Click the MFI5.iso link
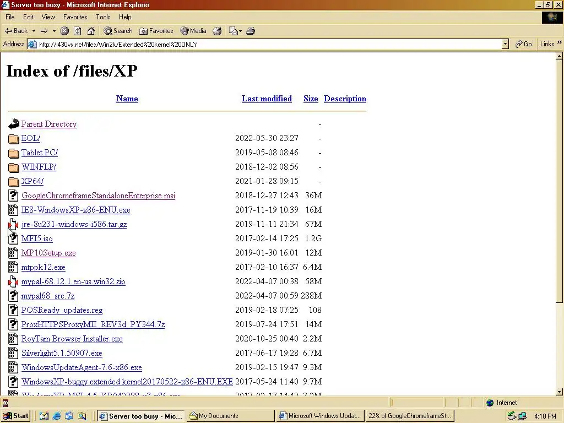Viewport: 564px width, 423px height. [x=37, y=238]
